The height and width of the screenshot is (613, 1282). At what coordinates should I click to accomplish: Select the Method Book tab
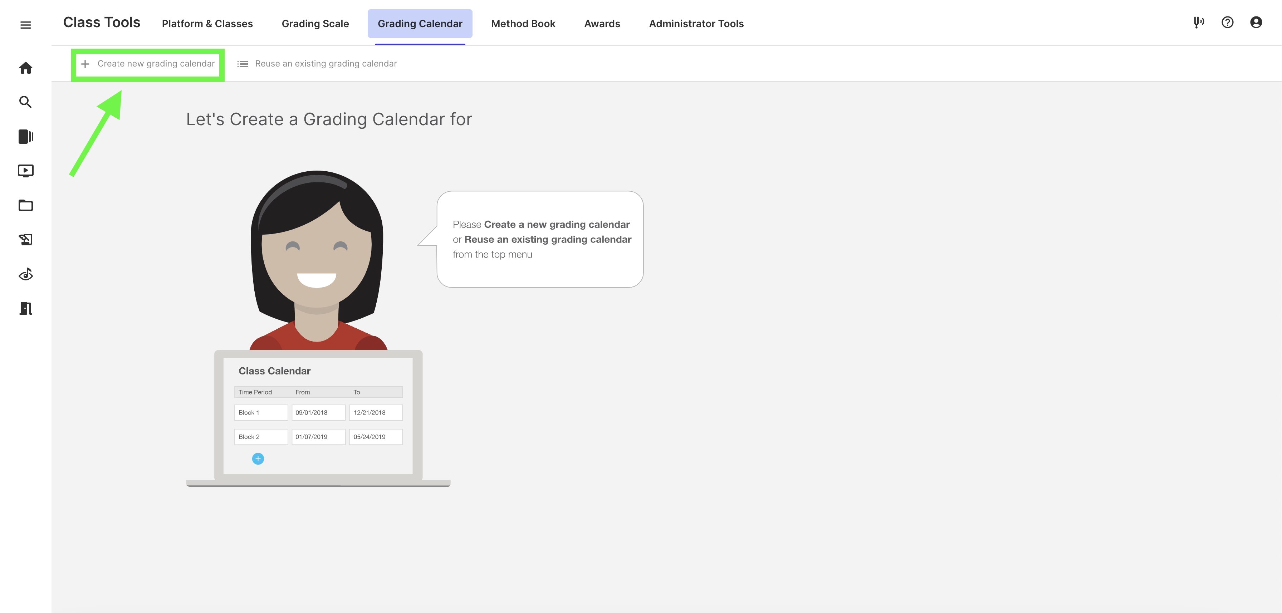(523, 23)
